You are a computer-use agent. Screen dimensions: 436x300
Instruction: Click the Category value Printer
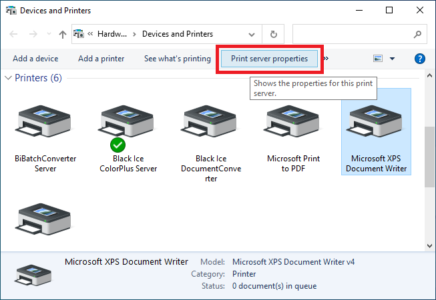244,274
